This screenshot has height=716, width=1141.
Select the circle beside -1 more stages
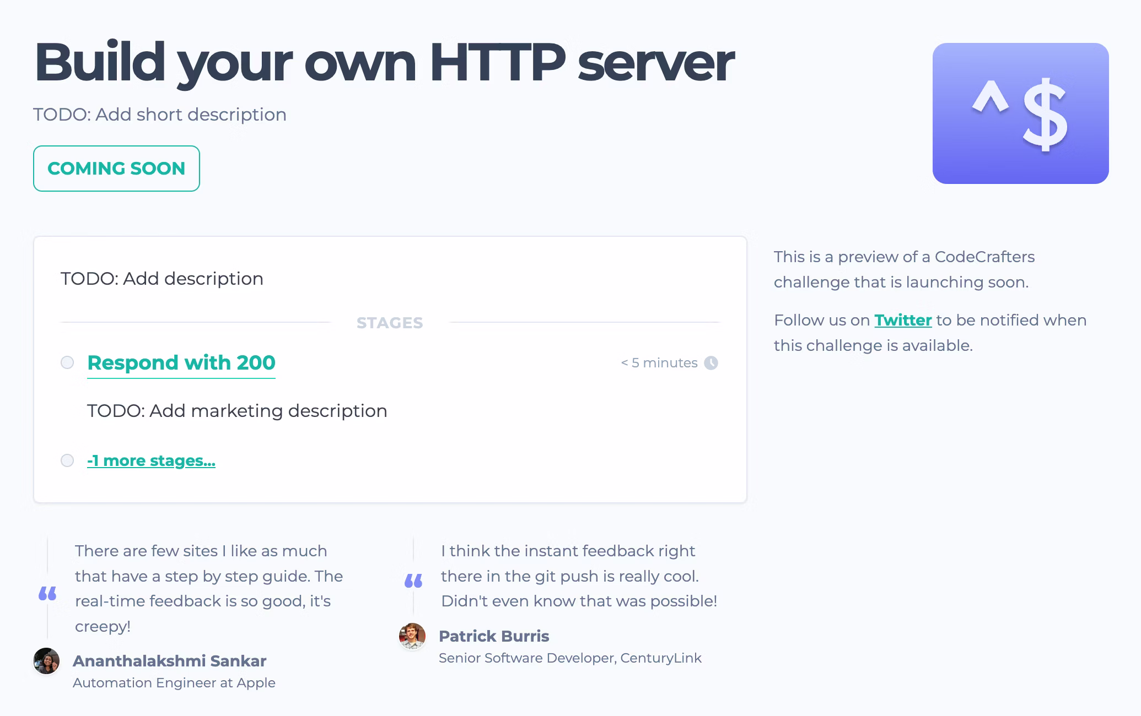[67, 460]
